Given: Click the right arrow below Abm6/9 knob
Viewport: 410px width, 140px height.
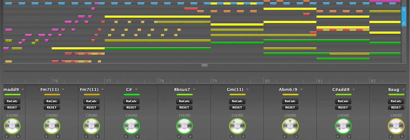Looking at the screenshot, I should click(296, 136).
